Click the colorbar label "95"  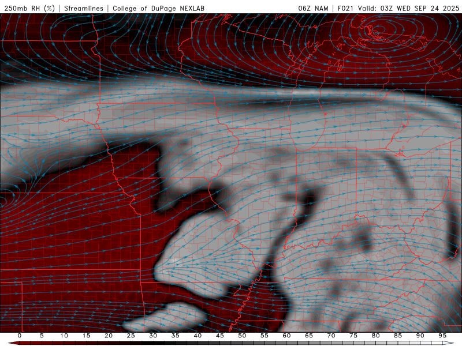(x=442, y=336)
